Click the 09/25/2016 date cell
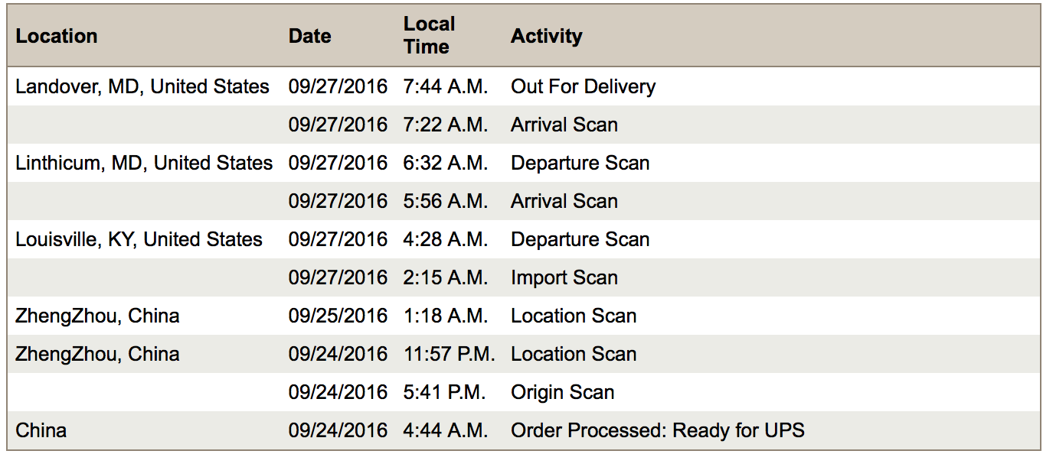The width and height of the screenshot is (1043, 454). 338,316
